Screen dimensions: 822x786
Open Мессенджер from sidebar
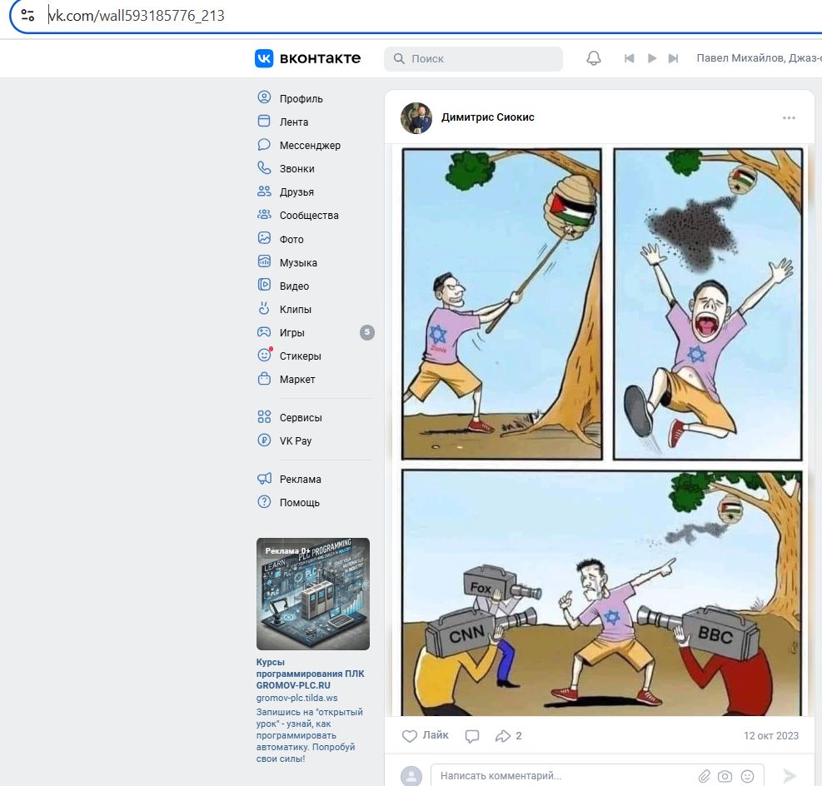(x=310, y=145)
